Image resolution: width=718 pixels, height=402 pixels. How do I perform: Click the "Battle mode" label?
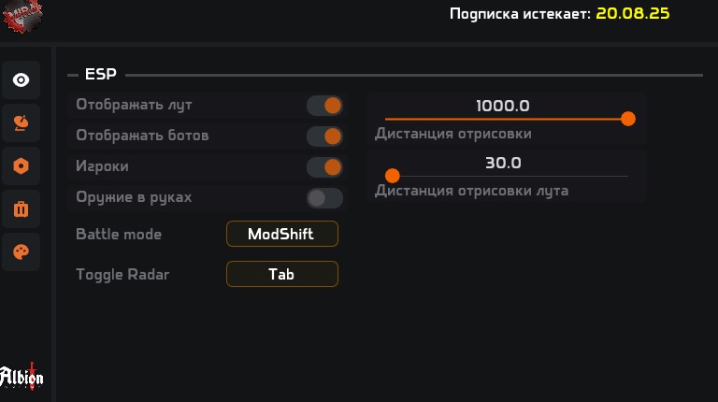click(x=119, y=234)
